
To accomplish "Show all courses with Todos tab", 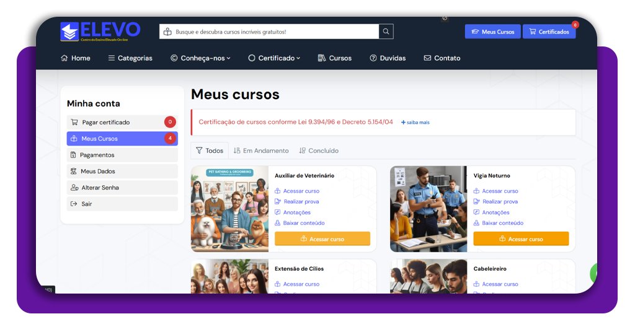I will [210, 151].
